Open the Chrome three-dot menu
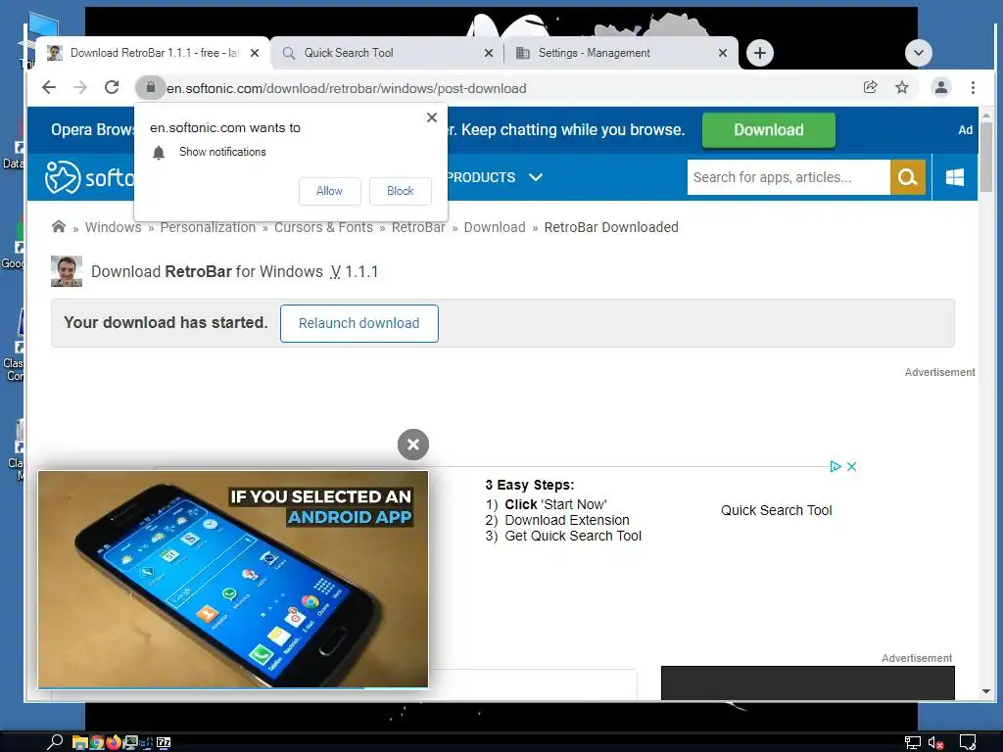This screenshot has height=752, width=1003. 973,87
